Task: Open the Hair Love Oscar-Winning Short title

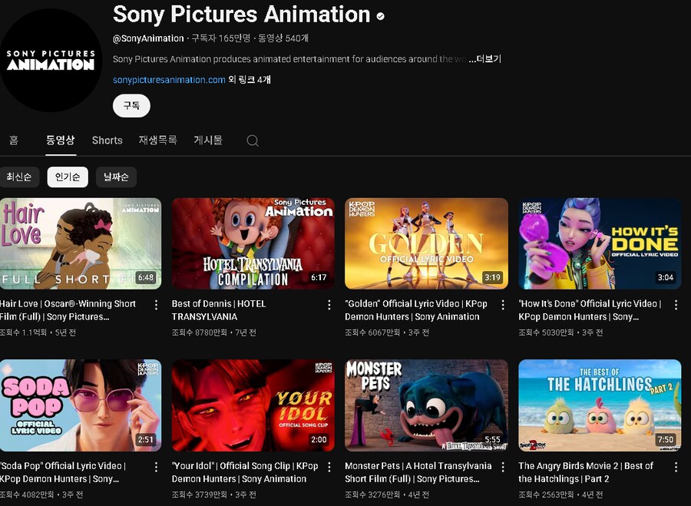Action: click(68, 310)
